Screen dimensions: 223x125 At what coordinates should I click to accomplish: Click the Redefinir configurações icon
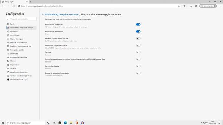click(8, 72)
